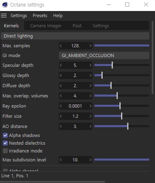Click the Max. samples slider

click(122, 46)
